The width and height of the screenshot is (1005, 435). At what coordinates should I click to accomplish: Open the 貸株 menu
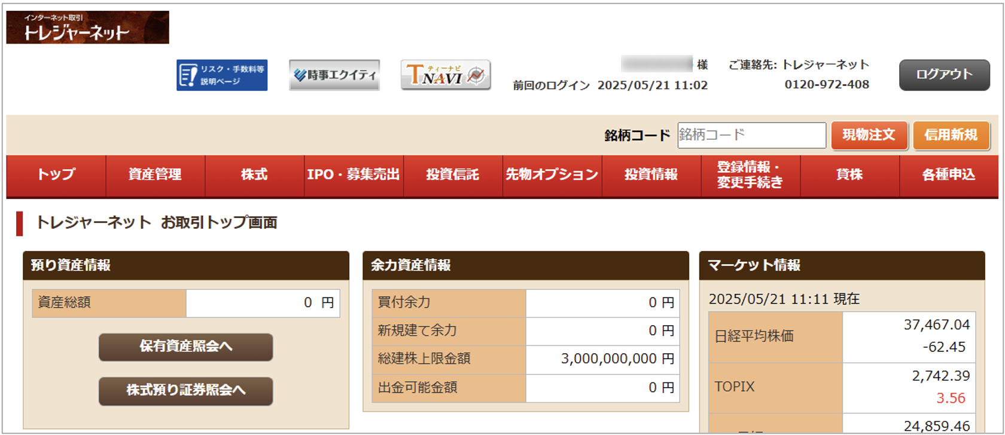(x=850, y=175)
